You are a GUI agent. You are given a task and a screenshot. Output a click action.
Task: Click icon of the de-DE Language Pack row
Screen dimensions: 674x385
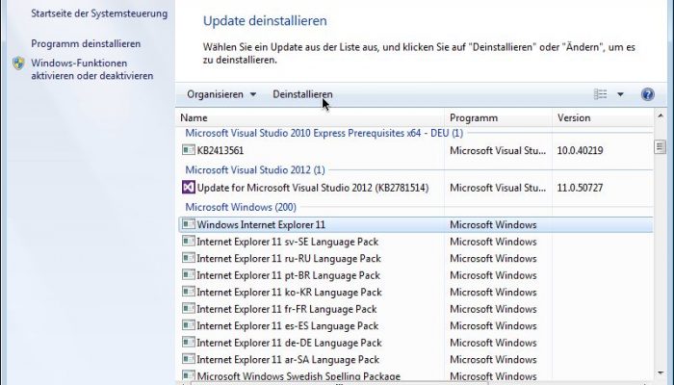[x=189, y=342]
